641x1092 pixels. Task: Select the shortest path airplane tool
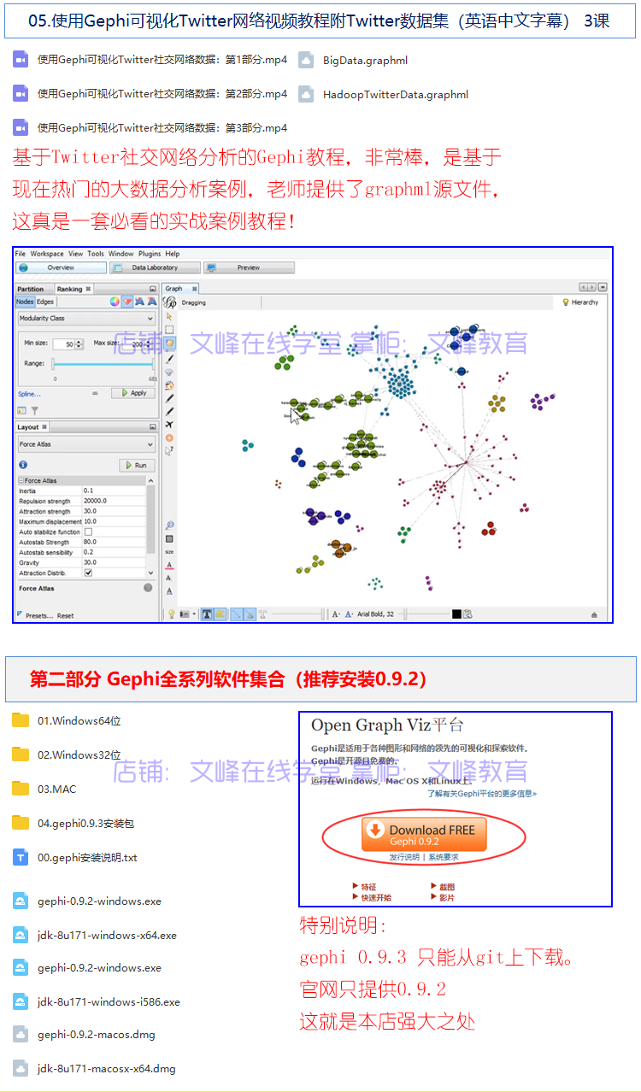(169, 423)
